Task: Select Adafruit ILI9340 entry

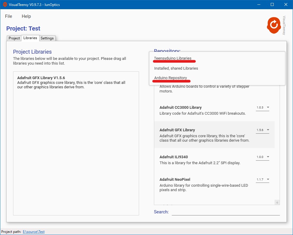Action: click(214, 160)
